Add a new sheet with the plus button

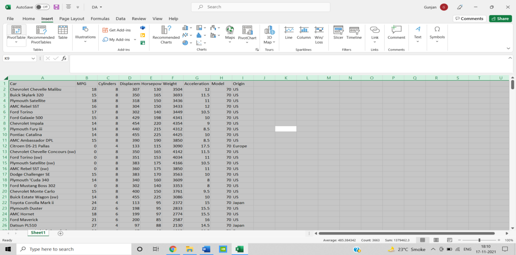click(60, 233)
